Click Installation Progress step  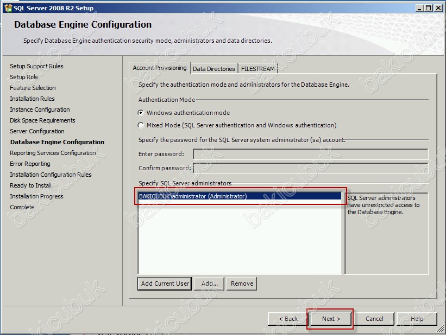pos(36,196)
